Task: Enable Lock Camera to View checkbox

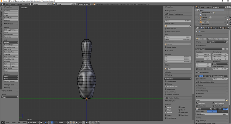Action: tap(166, 32)
